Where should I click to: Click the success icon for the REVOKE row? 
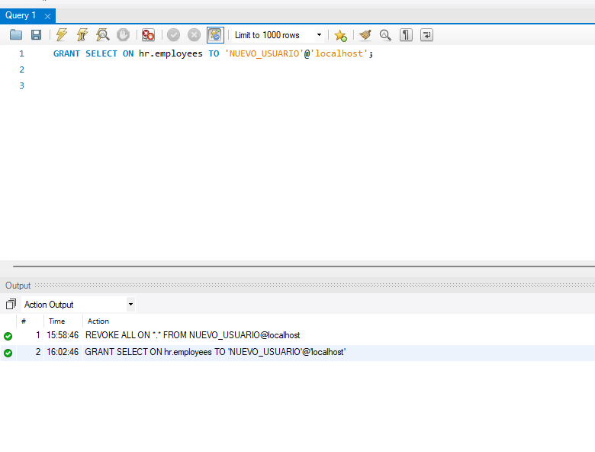(8, 336)
